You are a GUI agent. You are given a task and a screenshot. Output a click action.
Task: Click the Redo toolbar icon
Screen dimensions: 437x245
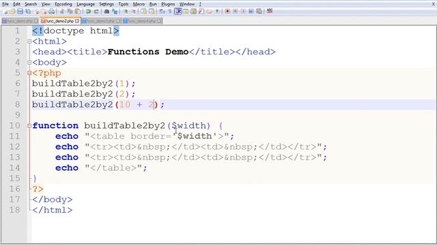96,12
